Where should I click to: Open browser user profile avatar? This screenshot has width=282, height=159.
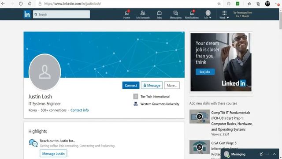(x=267, y=4)
